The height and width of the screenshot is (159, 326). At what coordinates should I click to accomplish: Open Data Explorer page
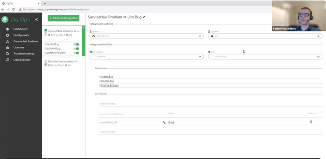coord(22,60)
